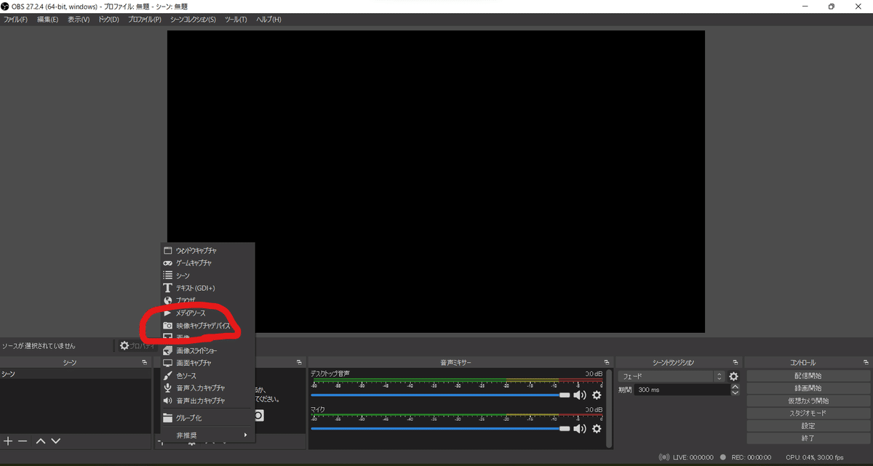873x466 pixels.
Task: Open the ツール(T) menu
Action: 236,20
